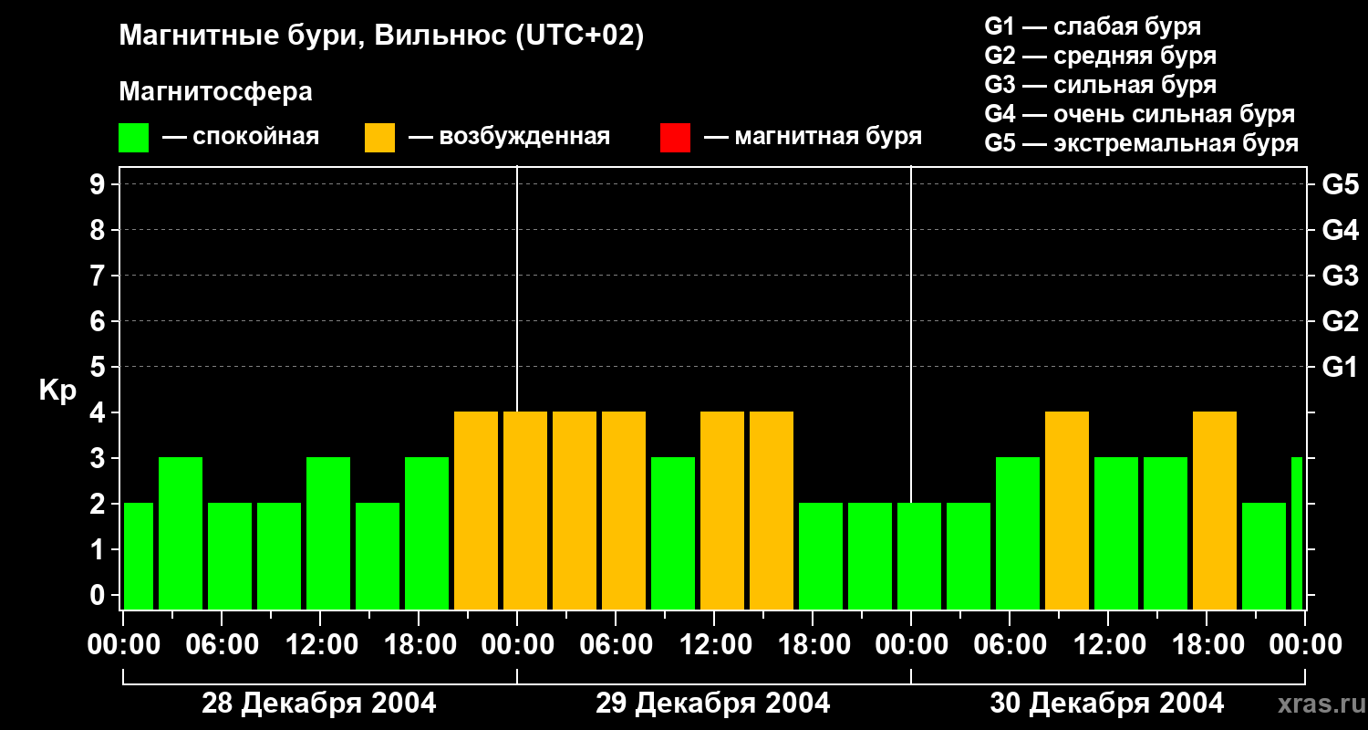The image size is (1368, 730).
Task: Click the orange bar above 12:00 on 29 December
Action: tap(722, 511)
